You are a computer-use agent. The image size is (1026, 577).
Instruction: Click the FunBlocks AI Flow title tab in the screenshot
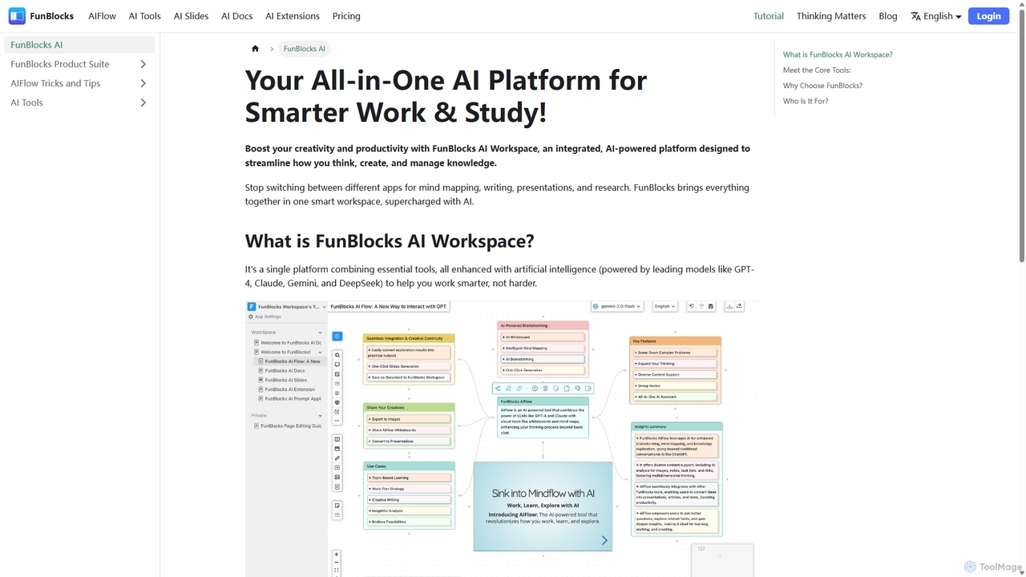pos(389,306)
